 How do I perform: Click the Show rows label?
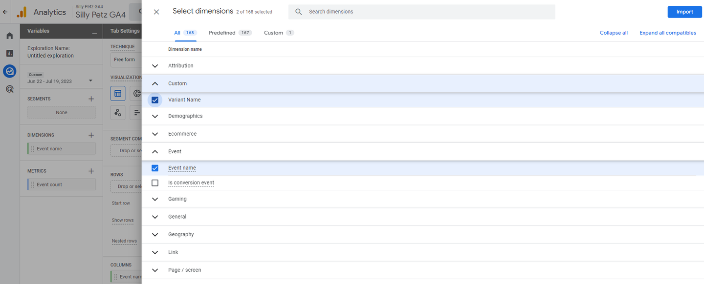coord(123,220)
